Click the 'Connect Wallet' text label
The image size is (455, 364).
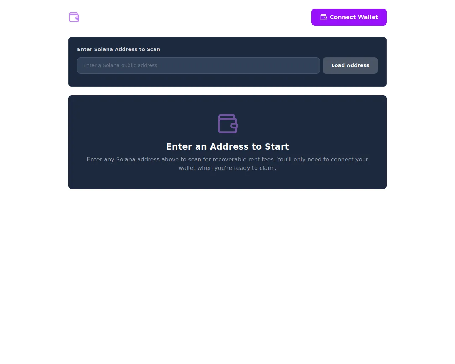(354, 17)
